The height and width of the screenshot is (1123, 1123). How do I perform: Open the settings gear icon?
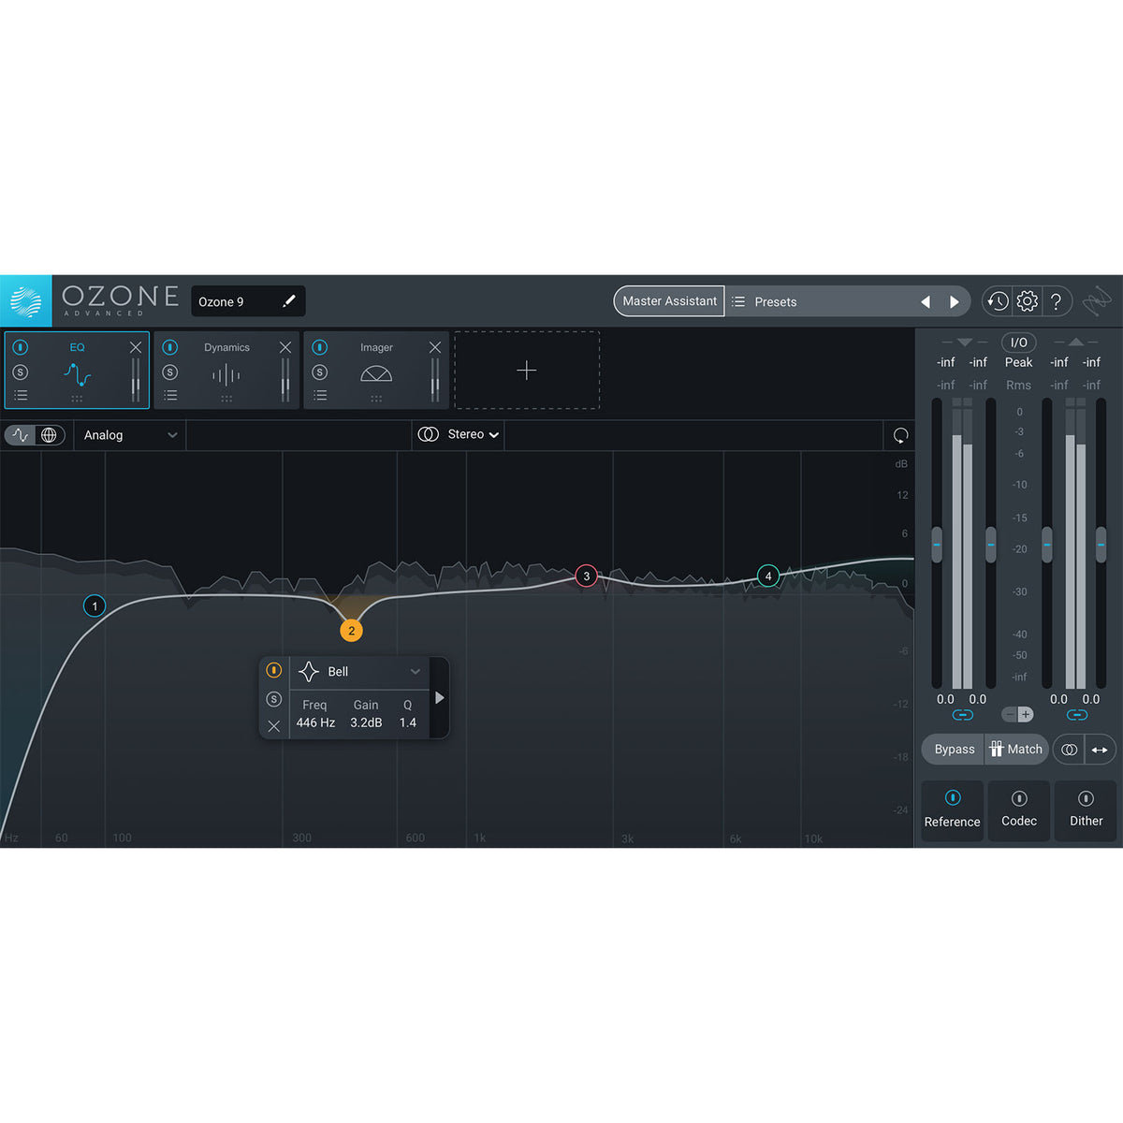1027,301
